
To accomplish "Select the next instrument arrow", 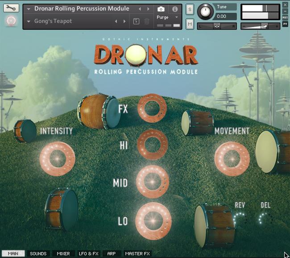I will pos(148,8).
